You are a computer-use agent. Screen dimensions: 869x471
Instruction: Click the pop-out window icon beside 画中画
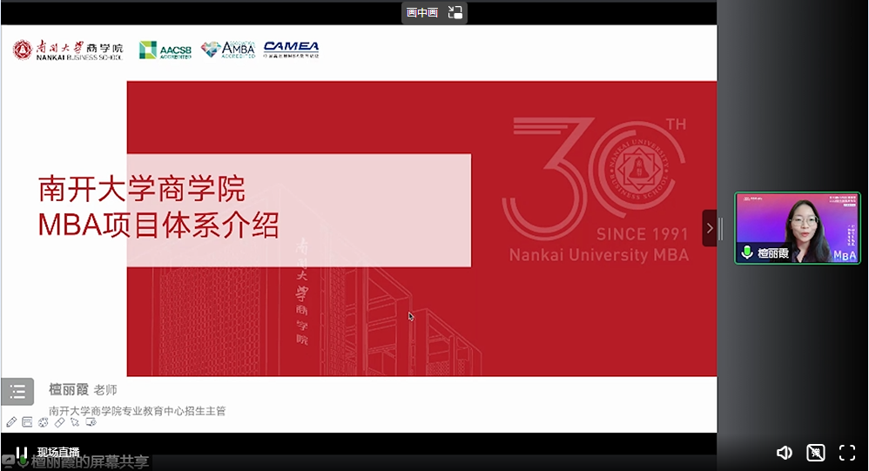click(455, 13)
